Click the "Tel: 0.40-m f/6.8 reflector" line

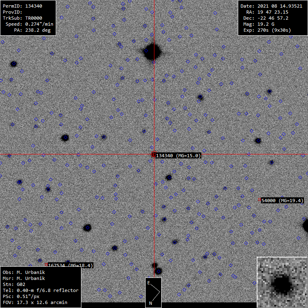pyautogui.click(x=41, y=290)
